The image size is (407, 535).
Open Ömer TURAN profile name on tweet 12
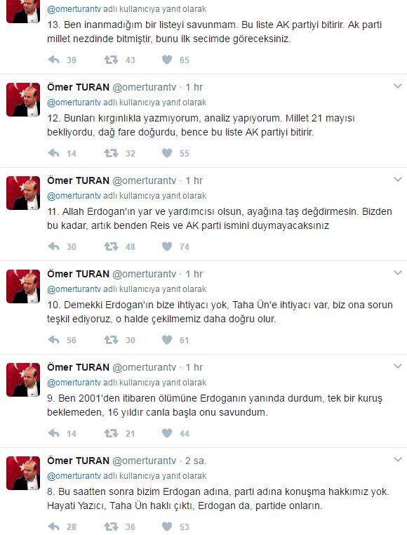78,87
